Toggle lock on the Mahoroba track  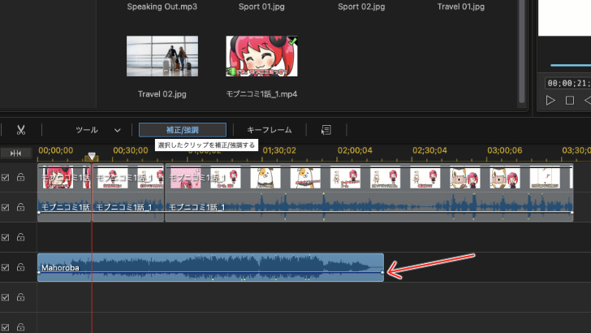click(x=21, y=267)
